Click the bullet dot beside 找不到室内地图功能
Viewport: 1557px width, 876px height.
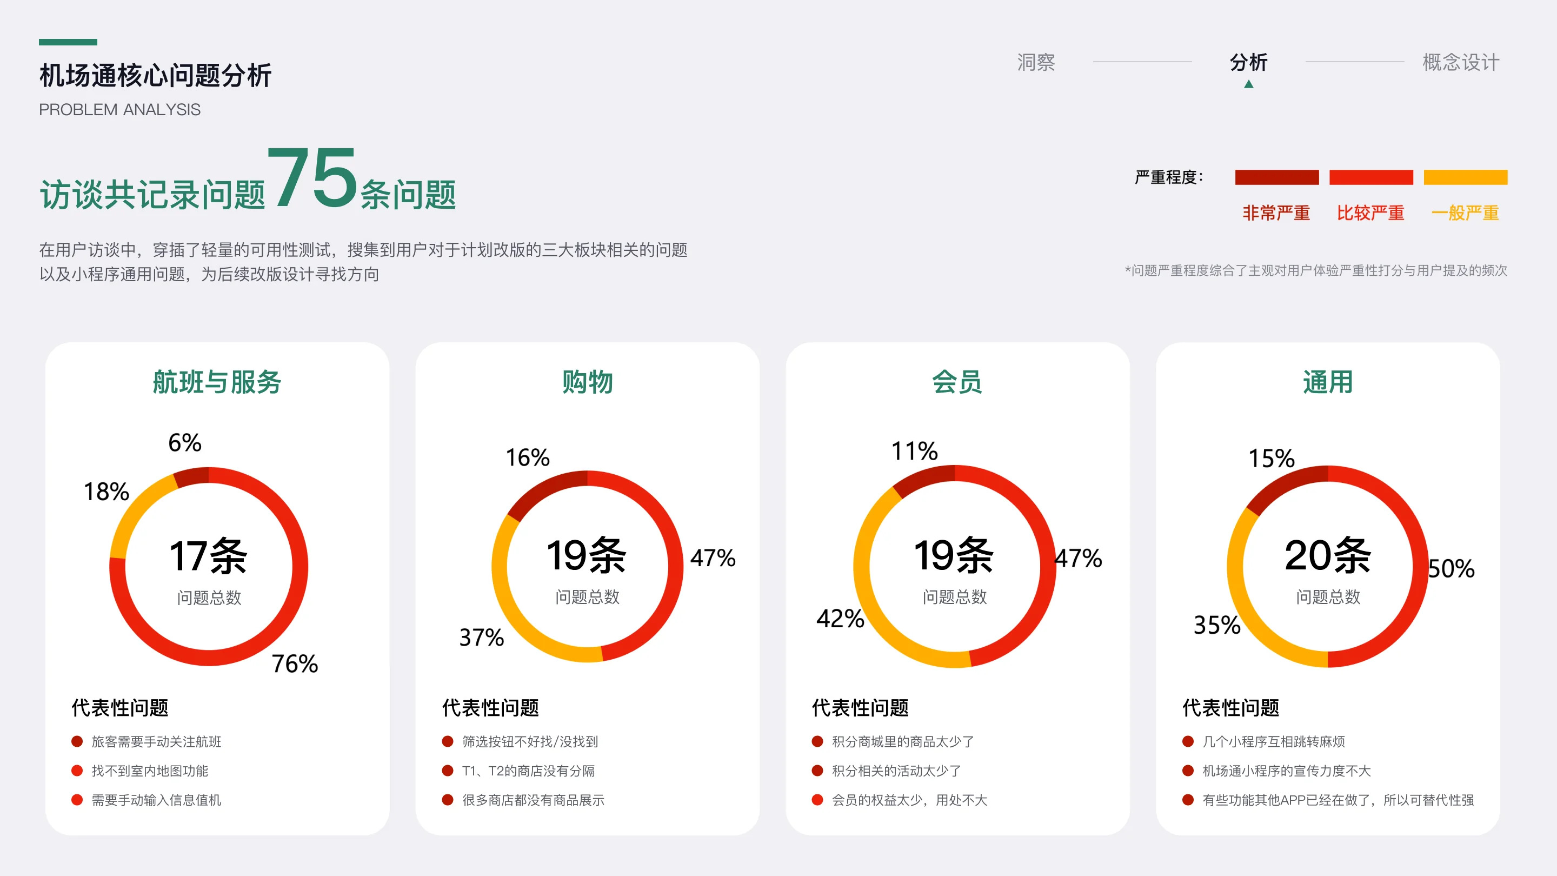(77, 770)
